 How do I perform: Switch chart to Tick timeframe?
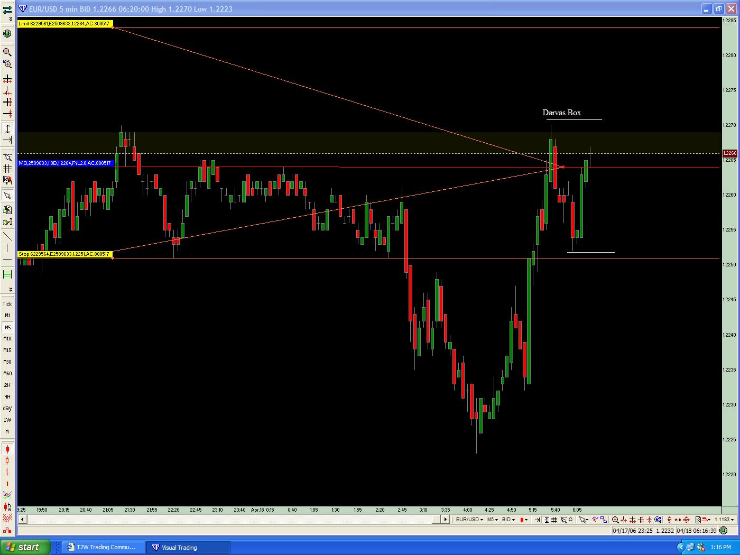click(7, 304)
